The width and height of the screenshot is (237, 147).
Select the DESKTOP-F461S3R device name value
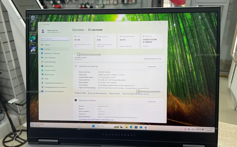click(104, 72)
